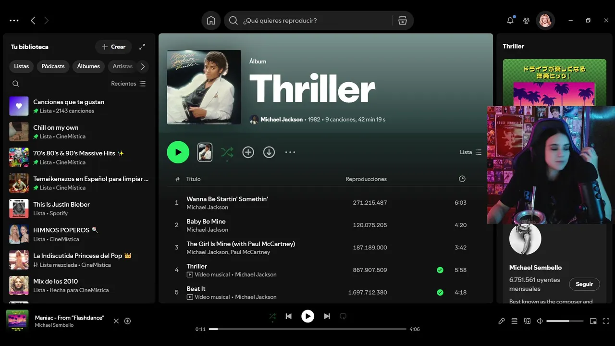615x346 pixels.
Task: Toggle saved checkmark on Thriller track
Action: click(440, 270)
